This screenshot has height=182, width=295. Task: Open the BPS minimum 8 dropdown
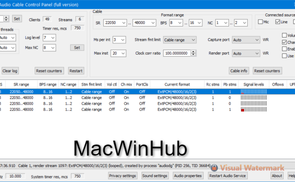click(x=176, y=23)
